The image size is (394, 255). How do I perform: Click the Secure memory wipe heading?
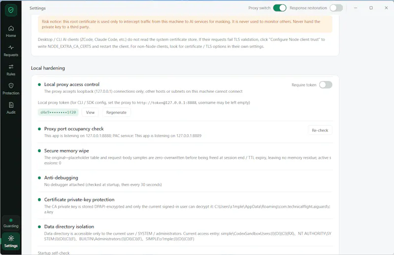click(x=66, y=150)
